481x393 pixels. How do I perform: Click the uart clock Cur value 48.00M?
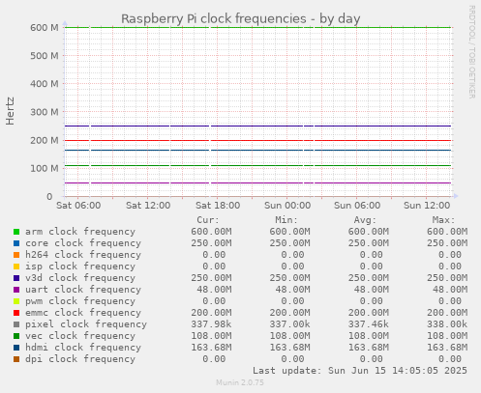[x=214, y=290]
